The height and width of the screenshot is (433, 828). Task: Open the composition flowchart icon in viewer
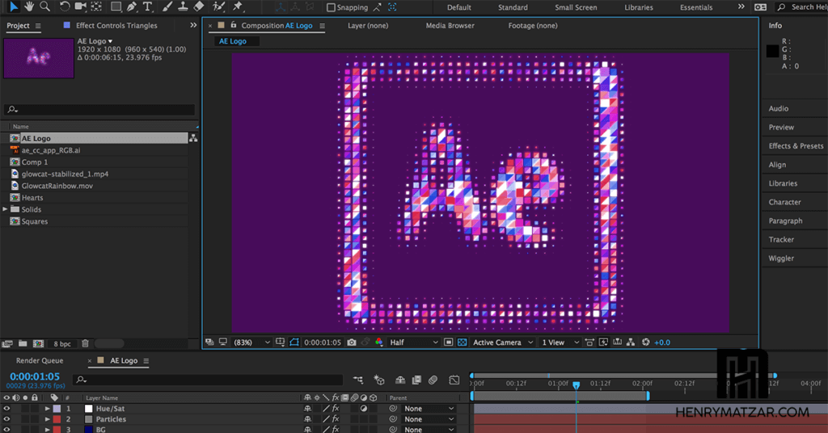coord(631,343)
